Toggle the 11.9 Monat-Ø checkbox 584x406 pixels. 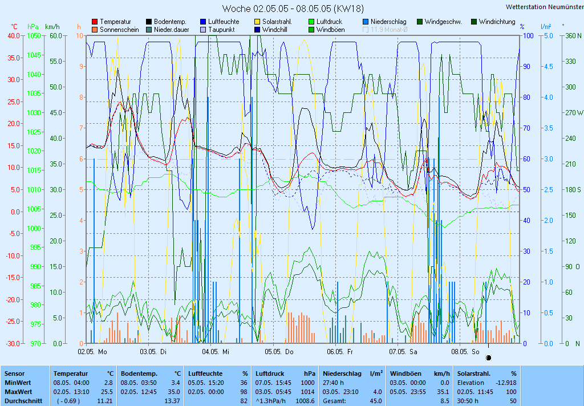coord(366,30)
